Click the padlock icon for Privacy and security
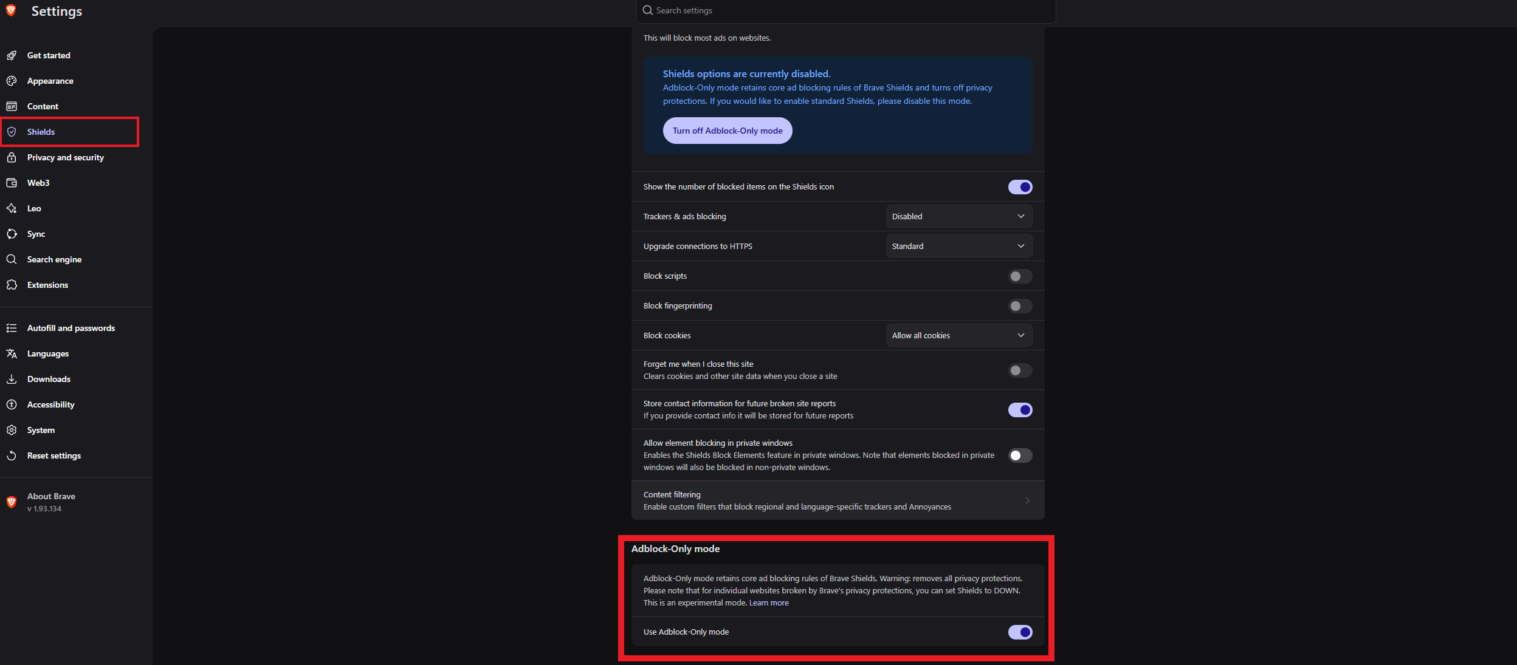This screenshot has height=665, width=1517. [x=12, y=157]
